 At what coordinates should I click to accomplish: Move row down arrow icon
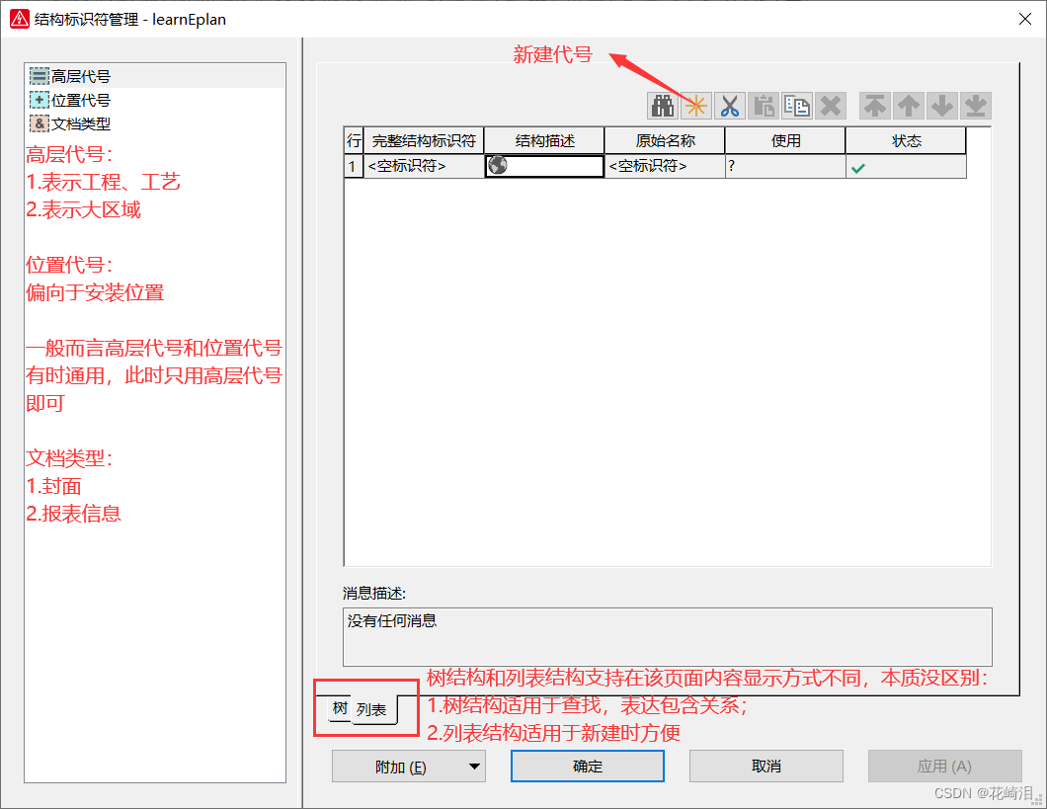(x=942, y=106)
